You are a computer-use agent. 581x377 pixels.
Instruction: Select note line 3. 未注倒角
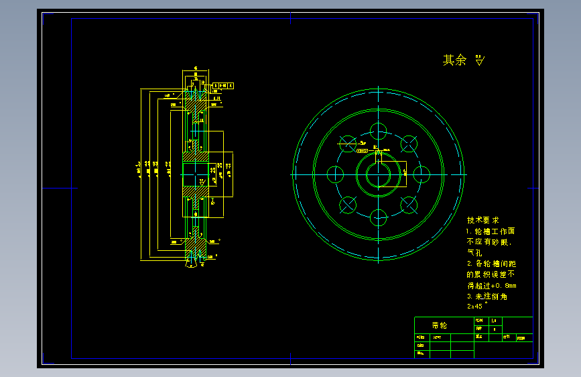[487, 296]
